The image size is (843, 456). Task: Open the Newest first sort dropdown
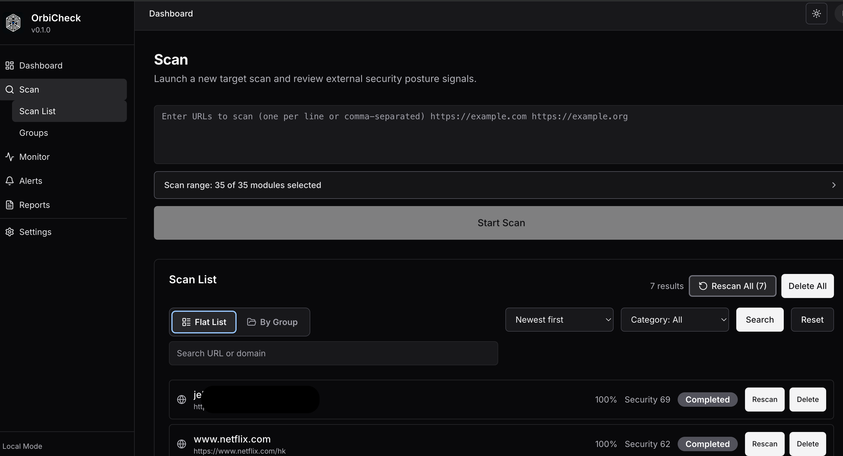559,319
